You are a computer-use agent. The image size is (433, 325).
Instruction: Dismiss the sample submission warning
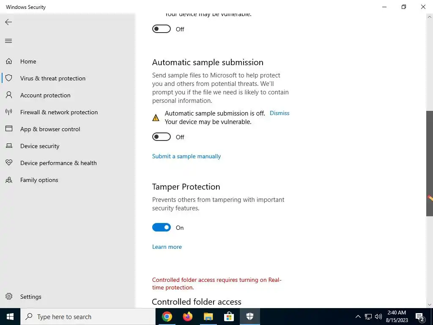click(x=280, y=113)
